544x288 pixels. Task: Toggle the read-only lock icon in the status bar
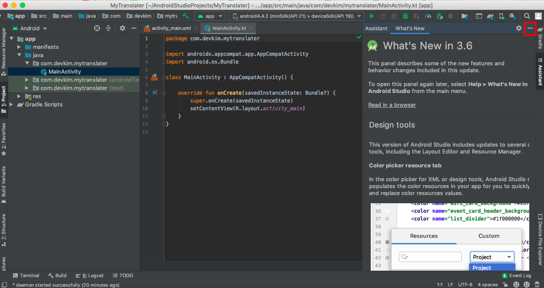click(x=505, y=285)
